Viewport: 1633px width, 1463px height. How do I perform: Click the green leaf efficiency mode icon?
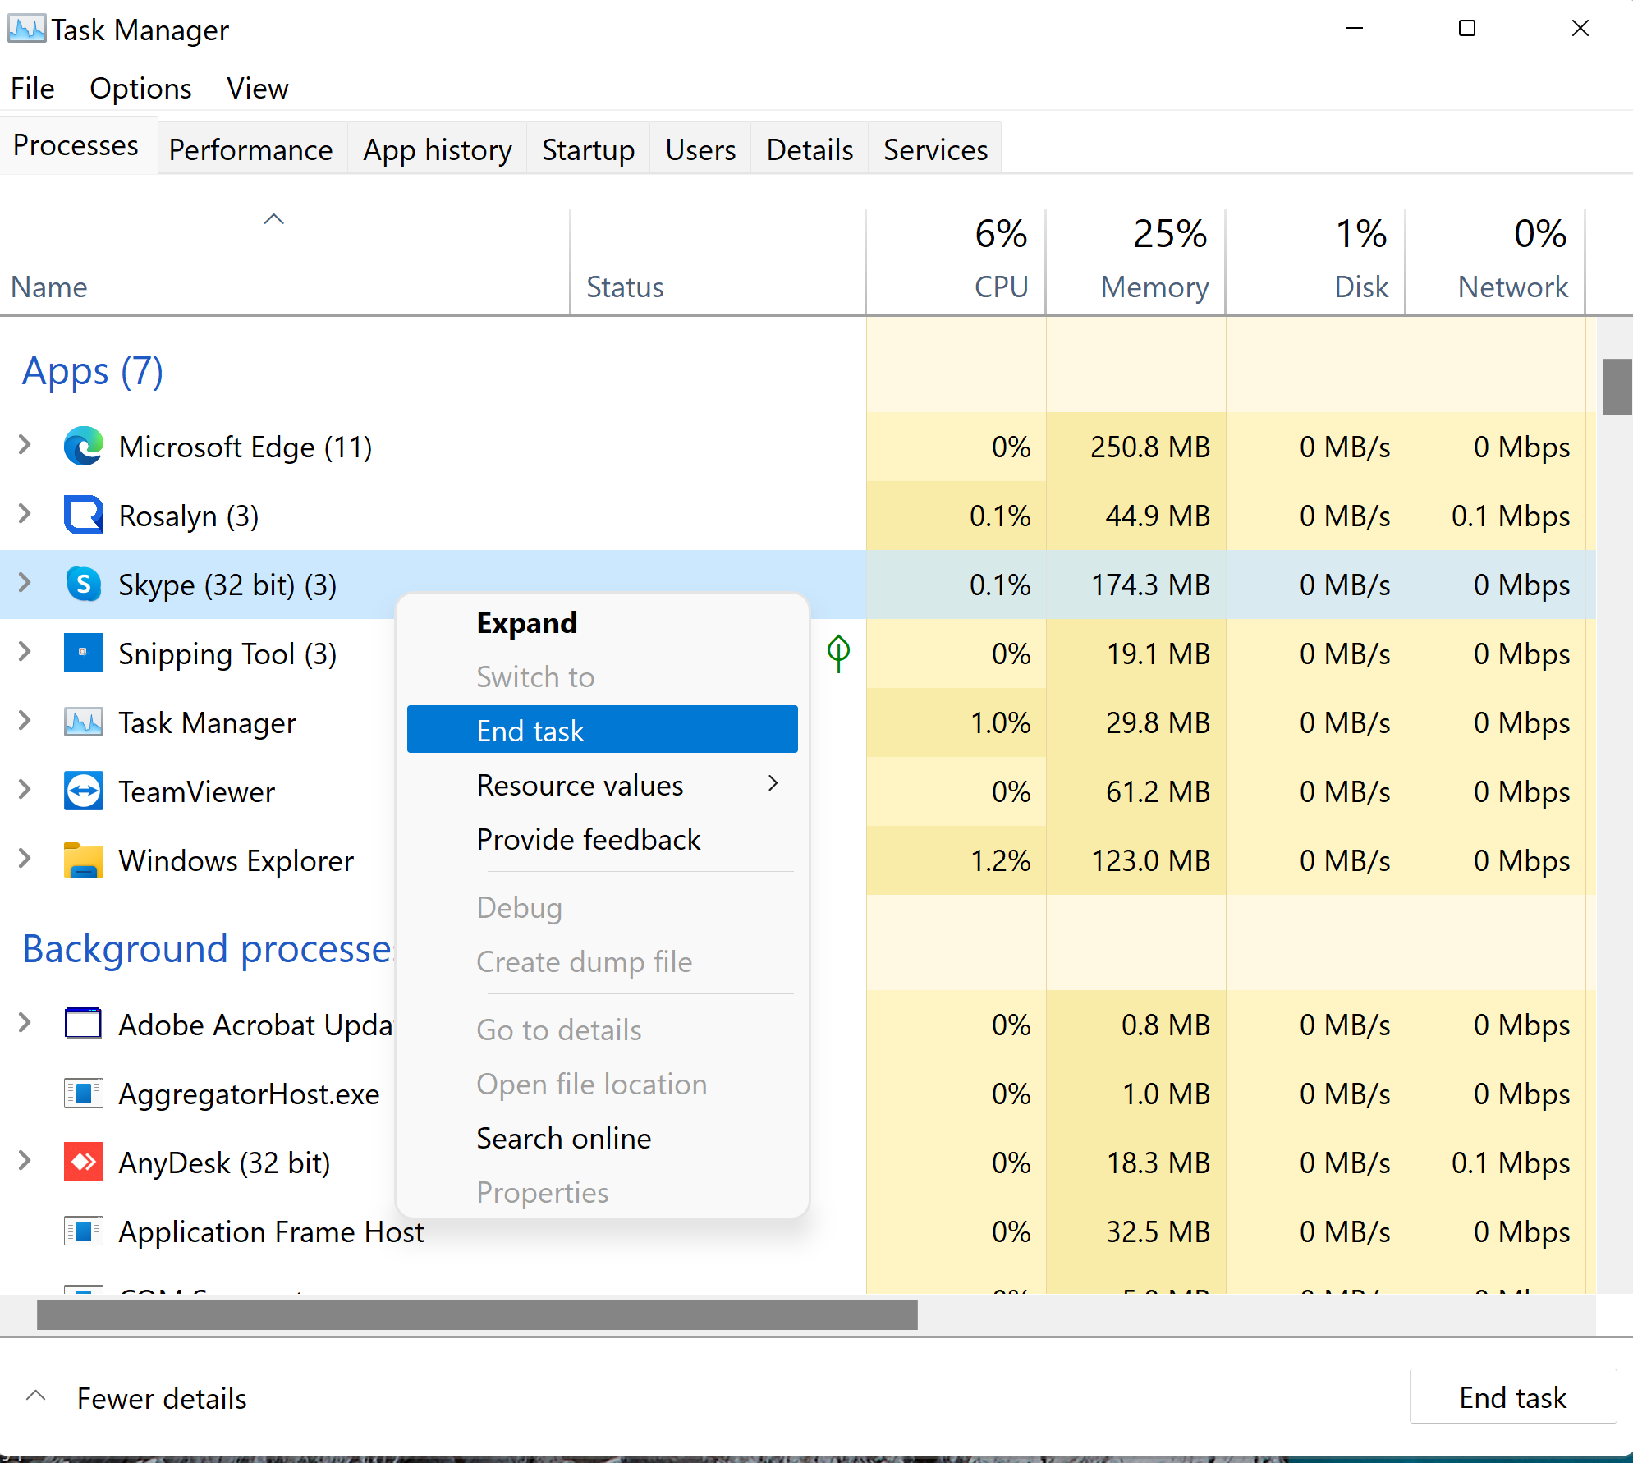coord(838,654)
